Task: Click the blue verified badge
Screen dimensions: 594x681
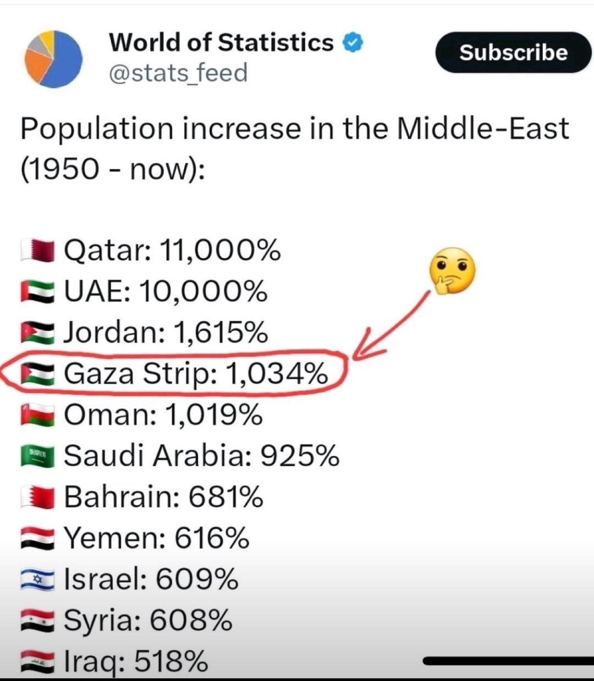Action: click(353, 43)
